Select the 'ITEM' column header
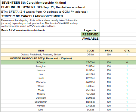Screen dimensions: 136x112 [41, 51]
